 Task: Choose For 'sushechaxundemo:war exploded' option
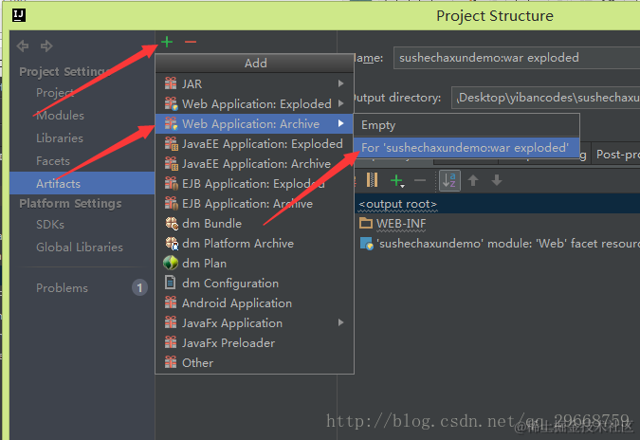pos(466,147)
